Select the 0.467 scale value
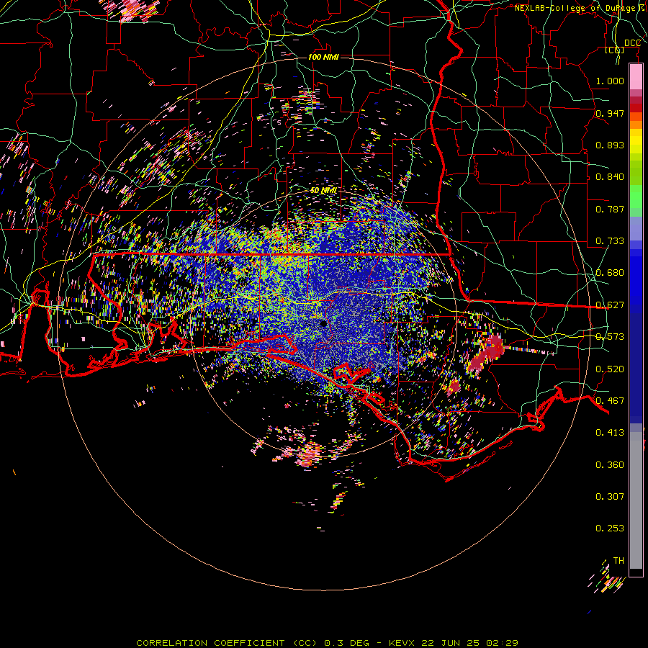Image resolution: width=648 pixels, height=648 pixels. point(610,401)
